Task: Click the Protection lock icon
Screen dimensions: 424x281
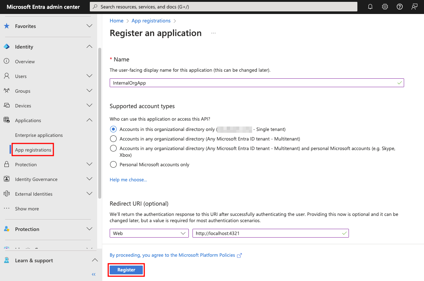Action: (7, 164)
